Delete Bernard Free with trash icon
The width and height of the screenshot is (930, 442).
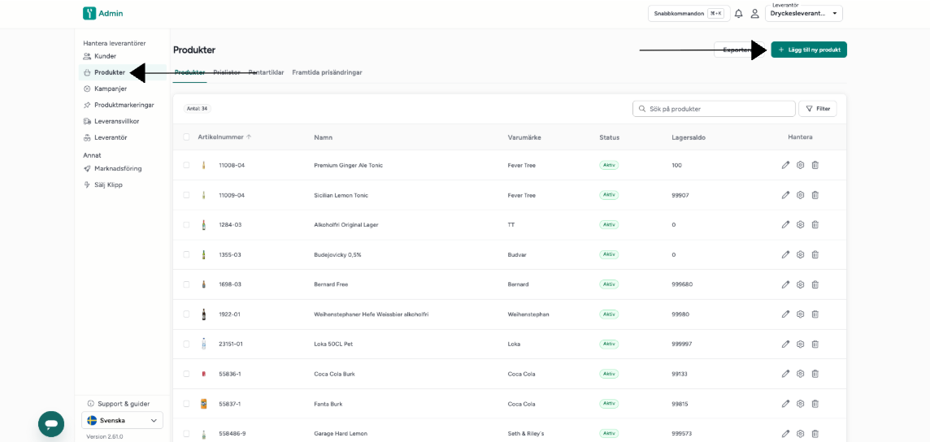tap(815, 284)
